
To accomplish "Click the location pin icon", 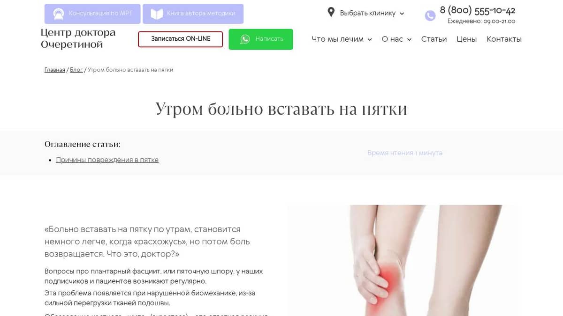I will point(331,12).
